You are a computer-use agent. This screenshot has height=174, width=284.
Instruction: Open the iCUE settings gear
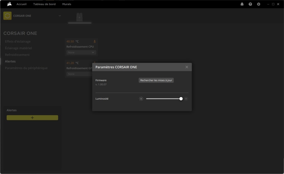259,4
